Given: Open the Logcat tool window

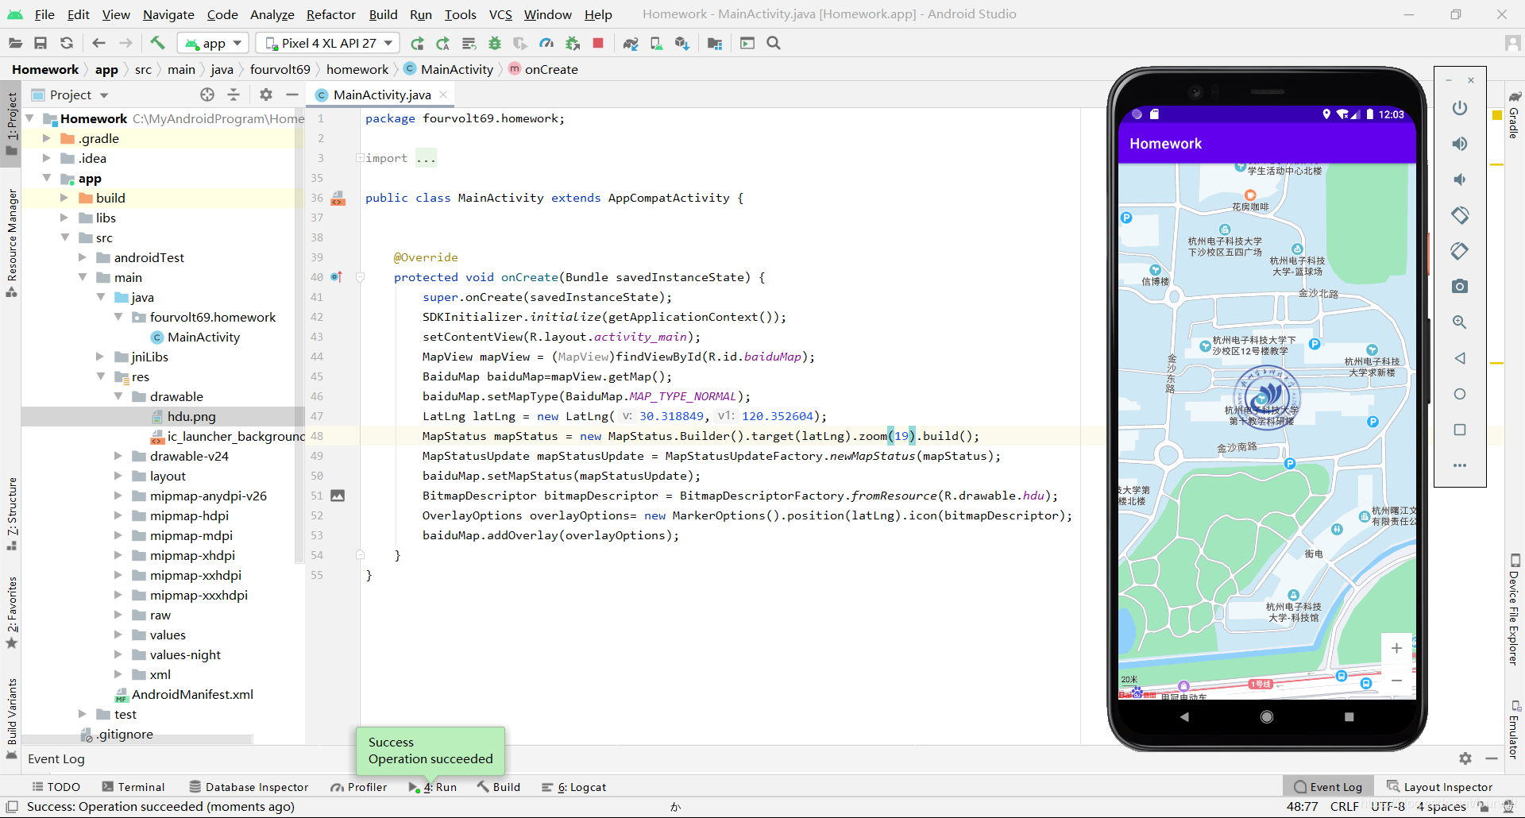Looking at the screenshot, I should pos(574,787).
